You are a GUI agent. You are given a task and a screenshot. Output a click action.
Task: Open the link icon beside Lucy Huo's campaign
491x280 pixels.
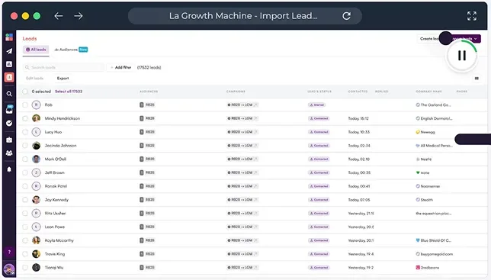tap(256, 132)
